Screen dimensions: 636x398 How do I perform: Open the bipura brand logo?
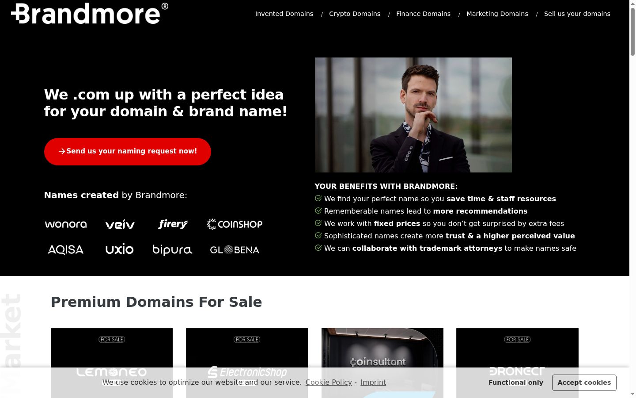172,250
